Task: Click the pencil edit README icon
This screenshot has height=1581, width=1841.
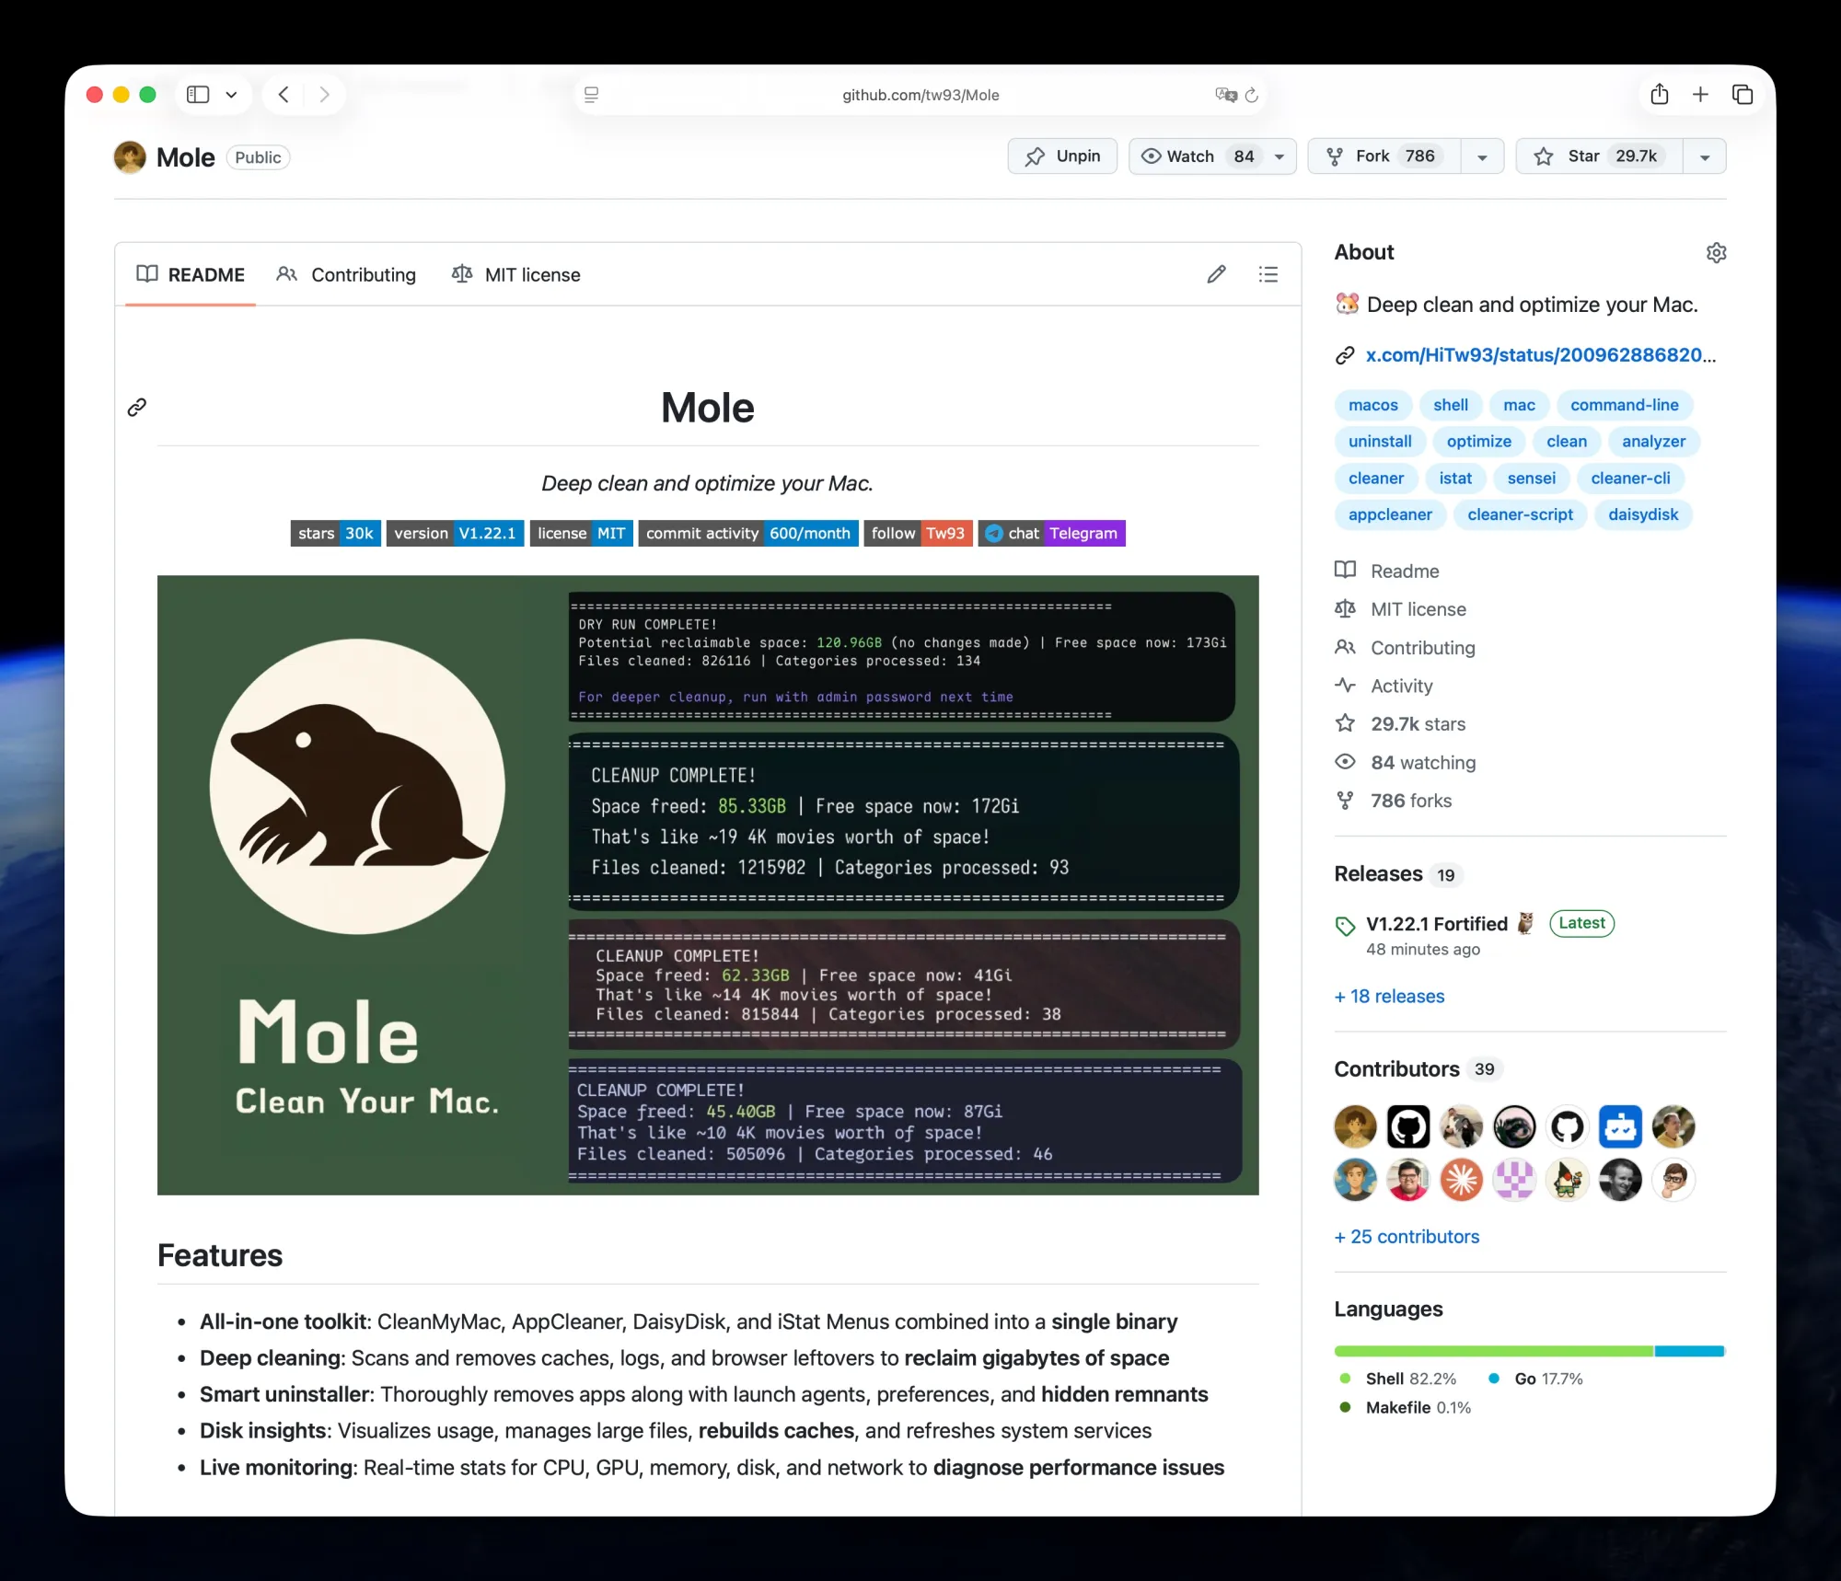Action: tap(1216, 274)
